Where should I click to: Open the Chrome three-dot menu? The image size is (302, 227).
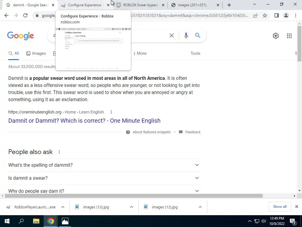(x=296, y=15)
